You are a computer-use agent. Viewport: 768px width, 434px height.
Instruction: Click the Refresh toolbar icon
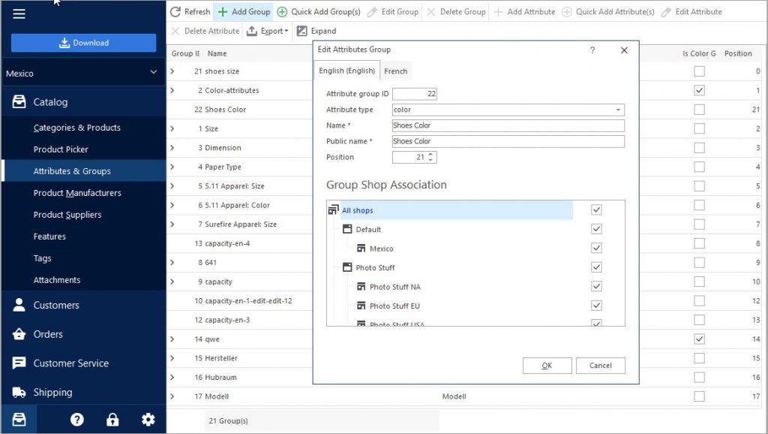pos(175,12)
